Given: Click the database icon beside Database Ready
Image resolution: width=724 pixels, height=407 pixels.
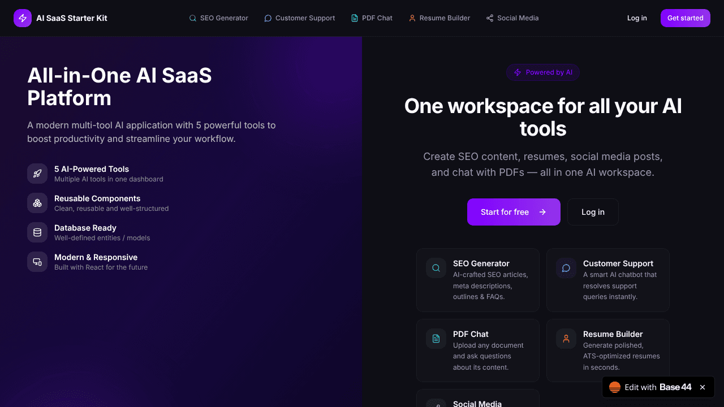Looking at the screenshot, I should tap(37, 232).
